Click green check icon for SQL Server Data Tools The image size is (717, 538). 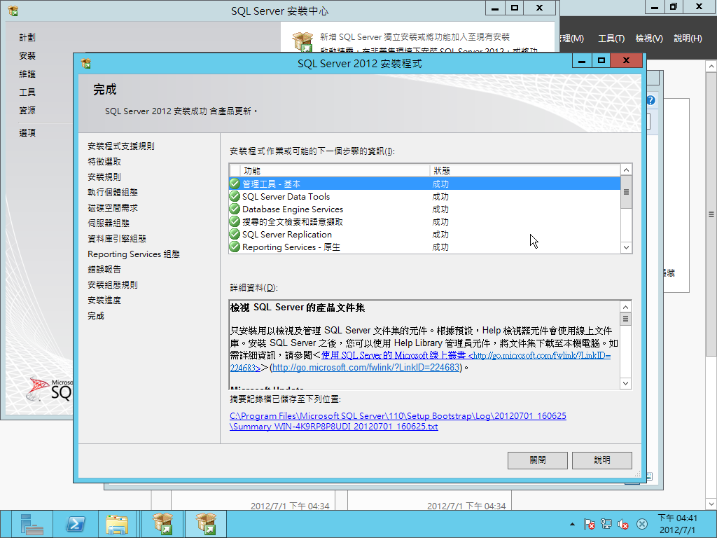(x=235, y=196)
